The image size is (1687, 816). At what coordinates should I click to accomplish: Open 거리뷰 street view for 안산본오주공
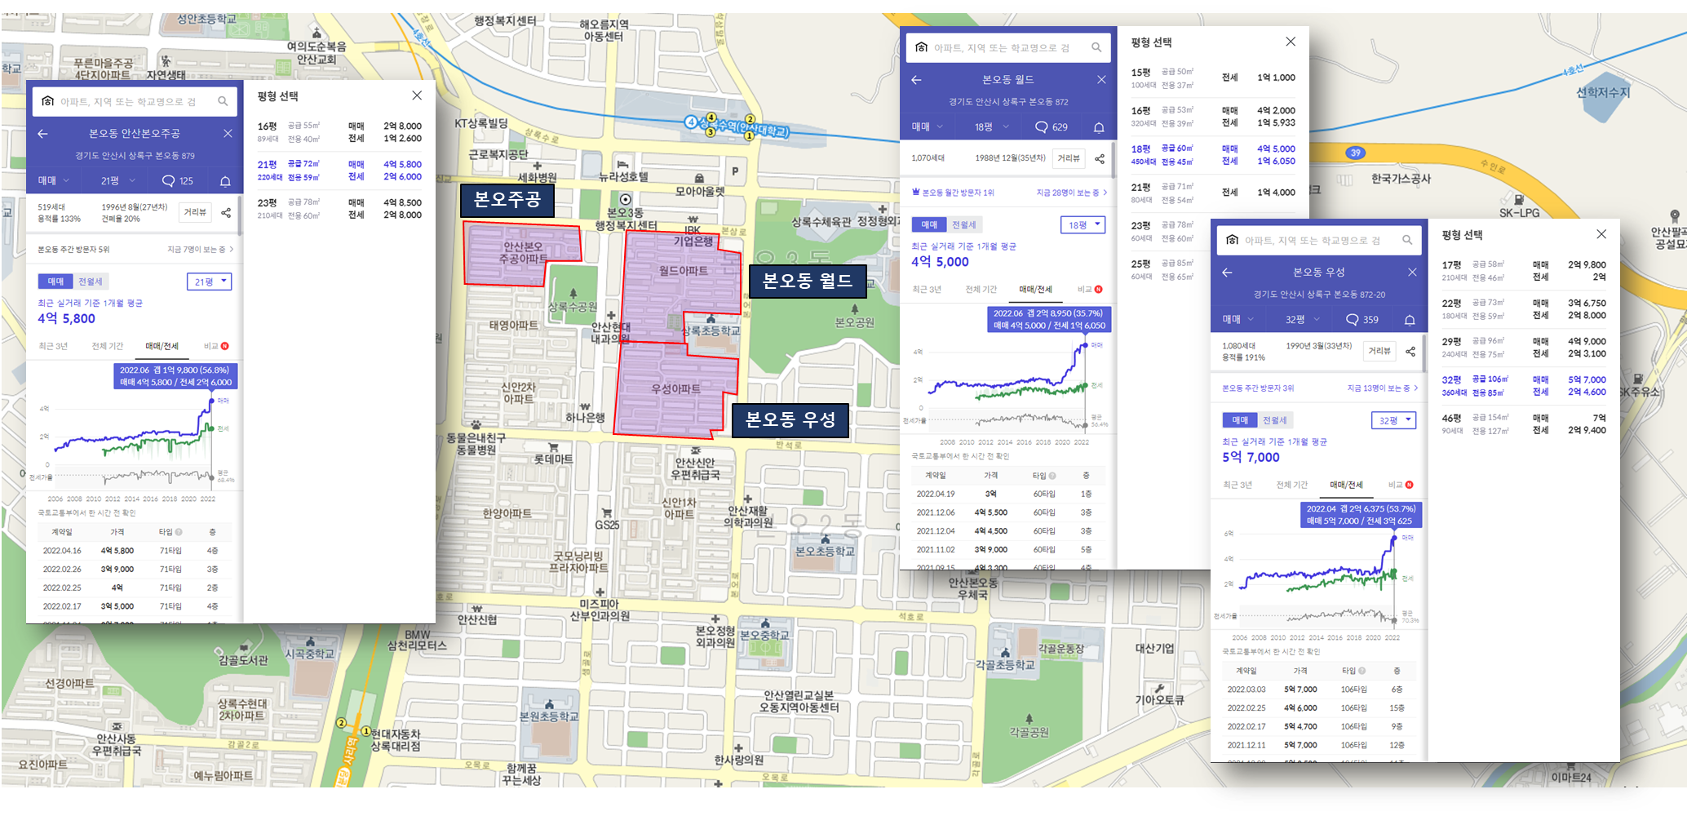pos(195,212)
